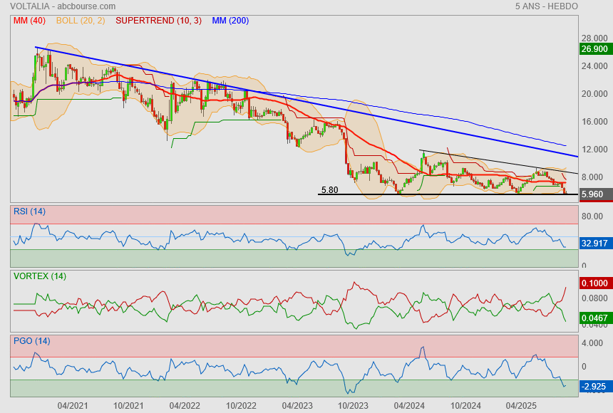Click the 20.000 price axis label
The width and height of the screenshot is (613, 413).
point(593,94)
